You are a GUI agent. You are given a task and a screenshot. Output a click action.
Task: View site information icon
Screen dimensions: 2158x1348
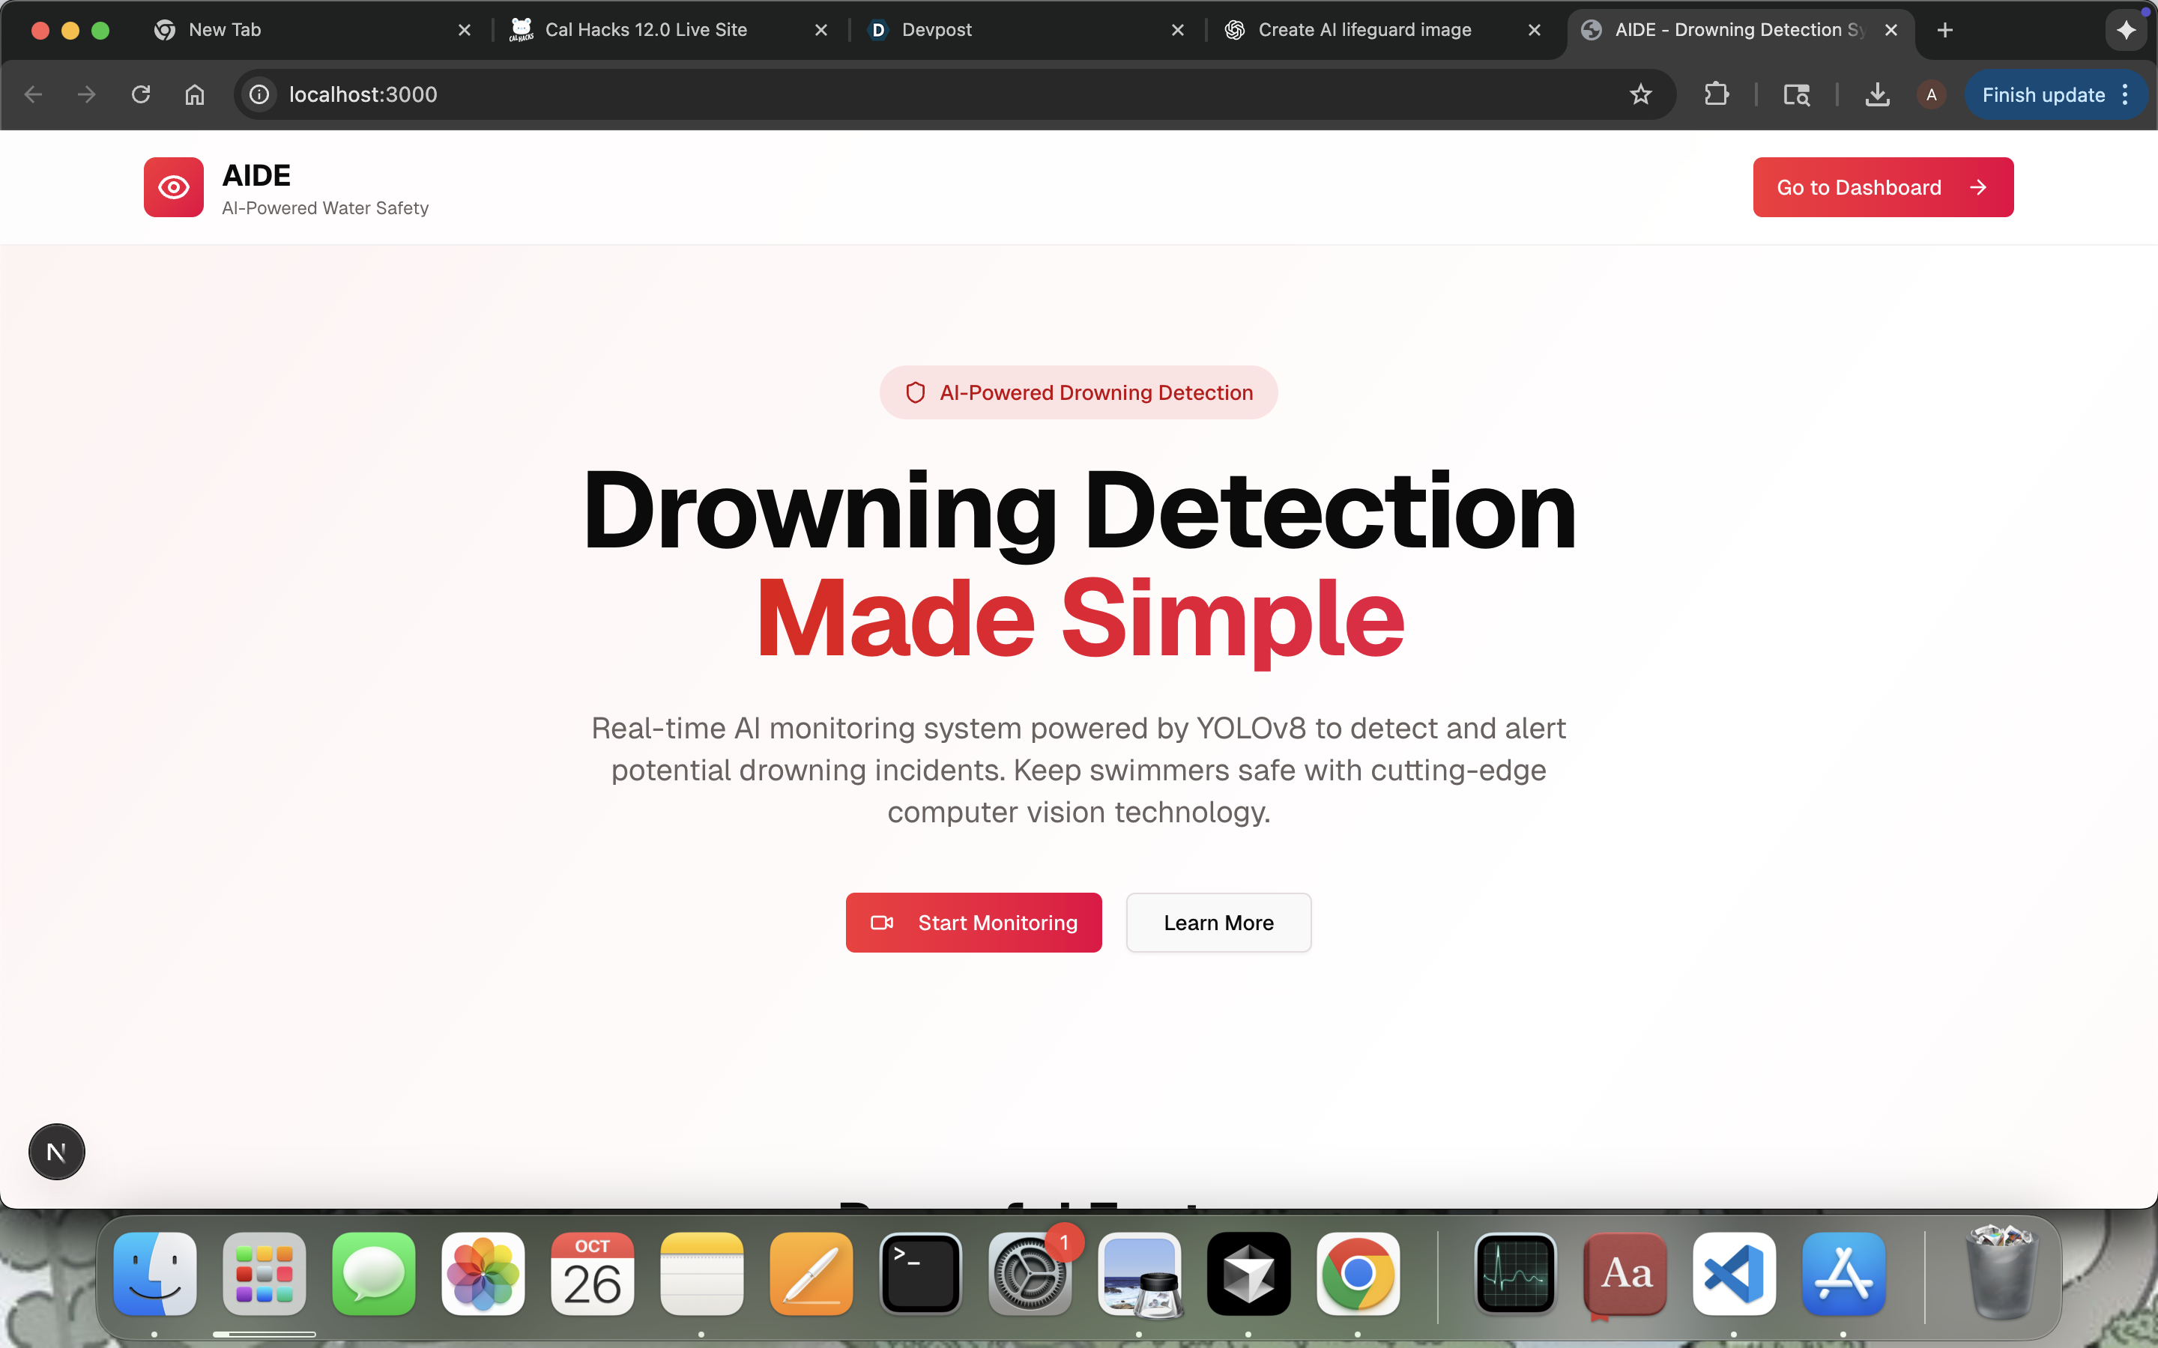click(259, 94)
